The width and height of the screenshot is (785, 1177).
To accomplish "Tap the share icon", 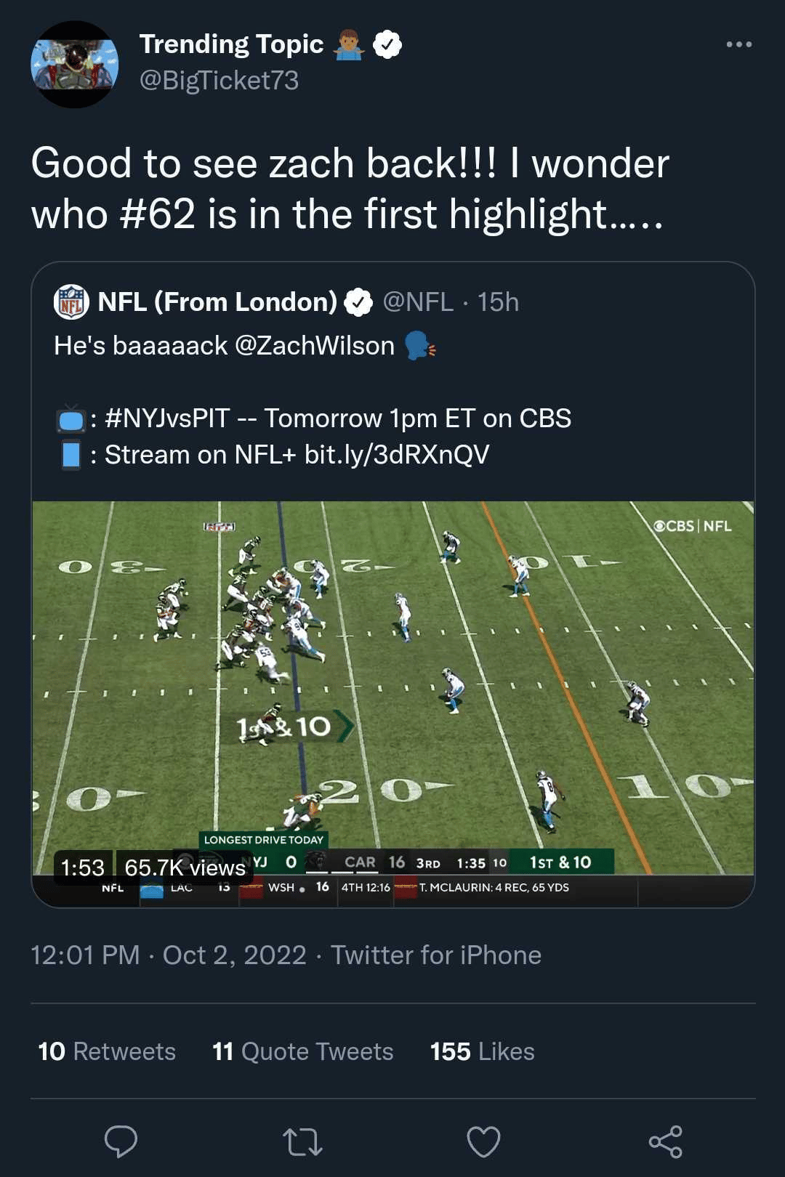I will coord(665,1141).
